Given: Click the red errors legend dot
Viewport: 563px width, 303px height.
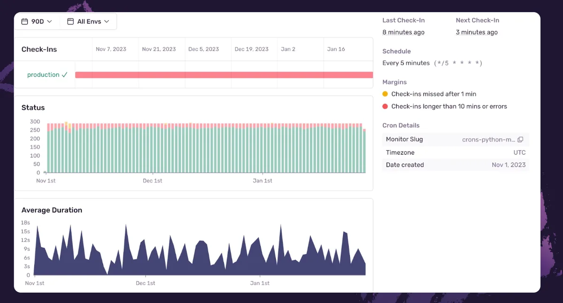Looking at the screenshot, I should 385,106.
